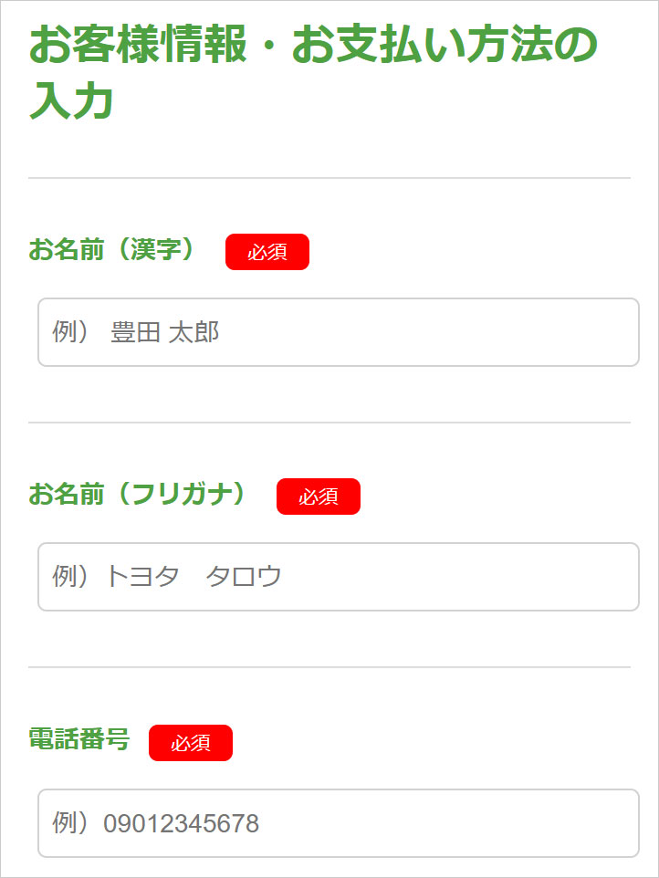Click the 電話番号 field label
Screen dimensions: 659x878
click(x=79, y=738)
